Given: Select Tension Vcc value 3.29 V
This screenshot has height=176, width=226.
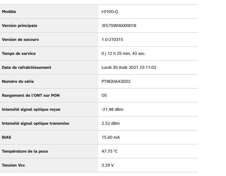Looking at the screenshot, I should pyautogui.click(x=107, y=165).
